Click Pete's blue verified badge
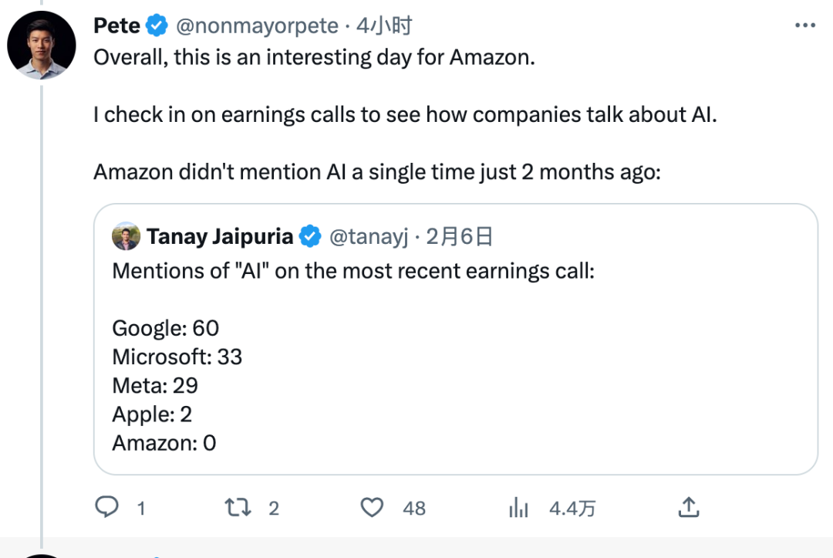Screen dimensions: 833x558 (x=157, y=25)
